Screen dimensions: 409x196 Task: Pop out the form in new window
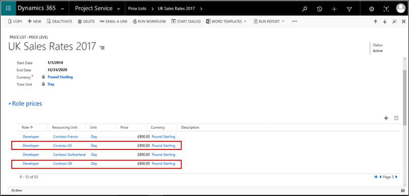394,22
